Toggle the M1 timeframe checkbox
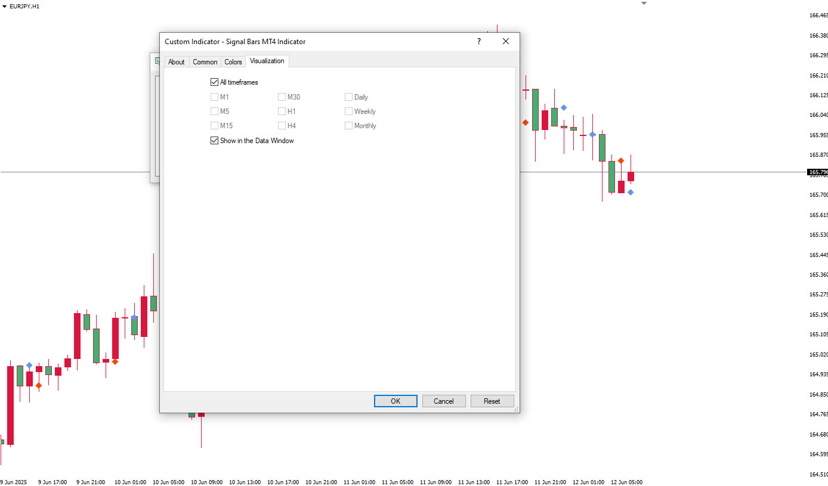 click(x=215, y=97)
